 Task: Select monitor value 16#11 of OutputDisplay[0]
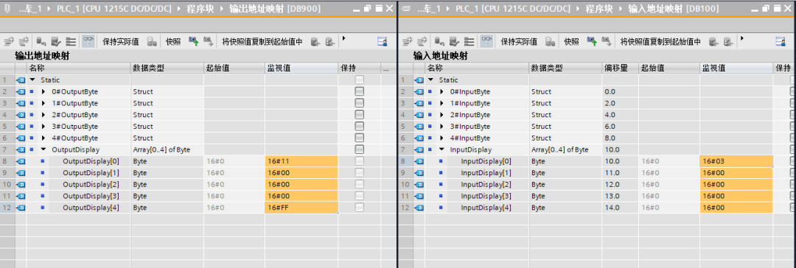click(x=301, y=161)
